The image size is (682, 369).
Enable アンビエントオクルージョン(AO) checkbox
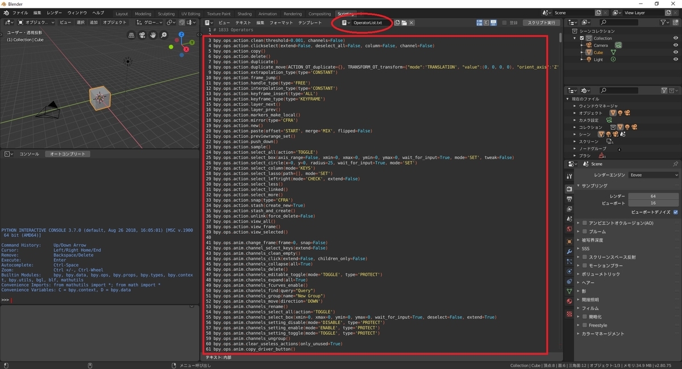(584, 223)
